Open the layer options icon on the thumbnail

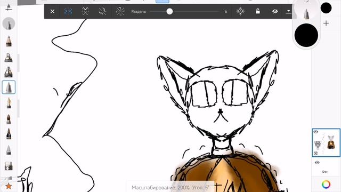316,153
